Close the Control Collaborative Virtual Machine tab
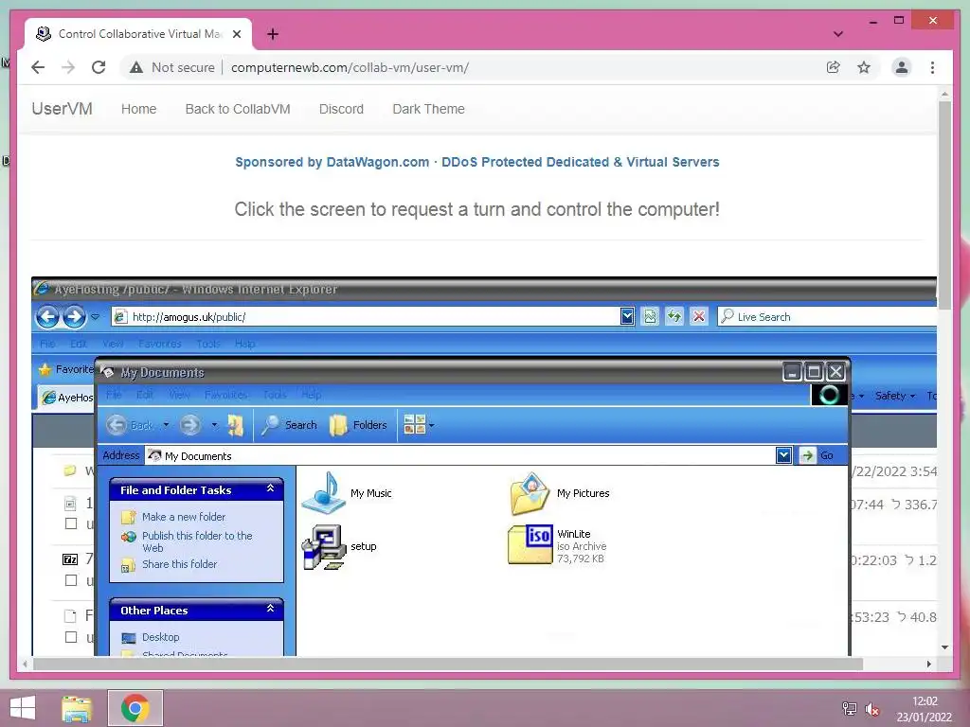970x727 pixels. [x=236, y=34]
